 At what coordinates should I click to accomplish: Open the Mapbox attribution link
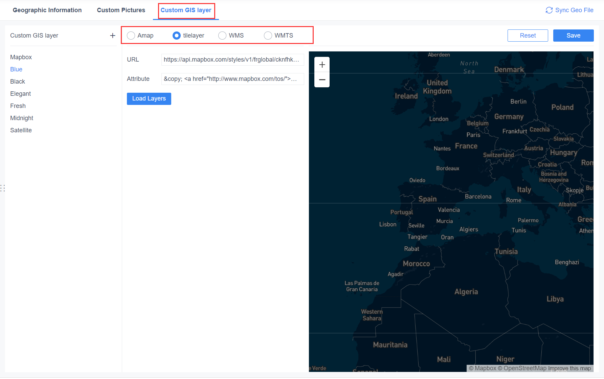tap(483, 368)
